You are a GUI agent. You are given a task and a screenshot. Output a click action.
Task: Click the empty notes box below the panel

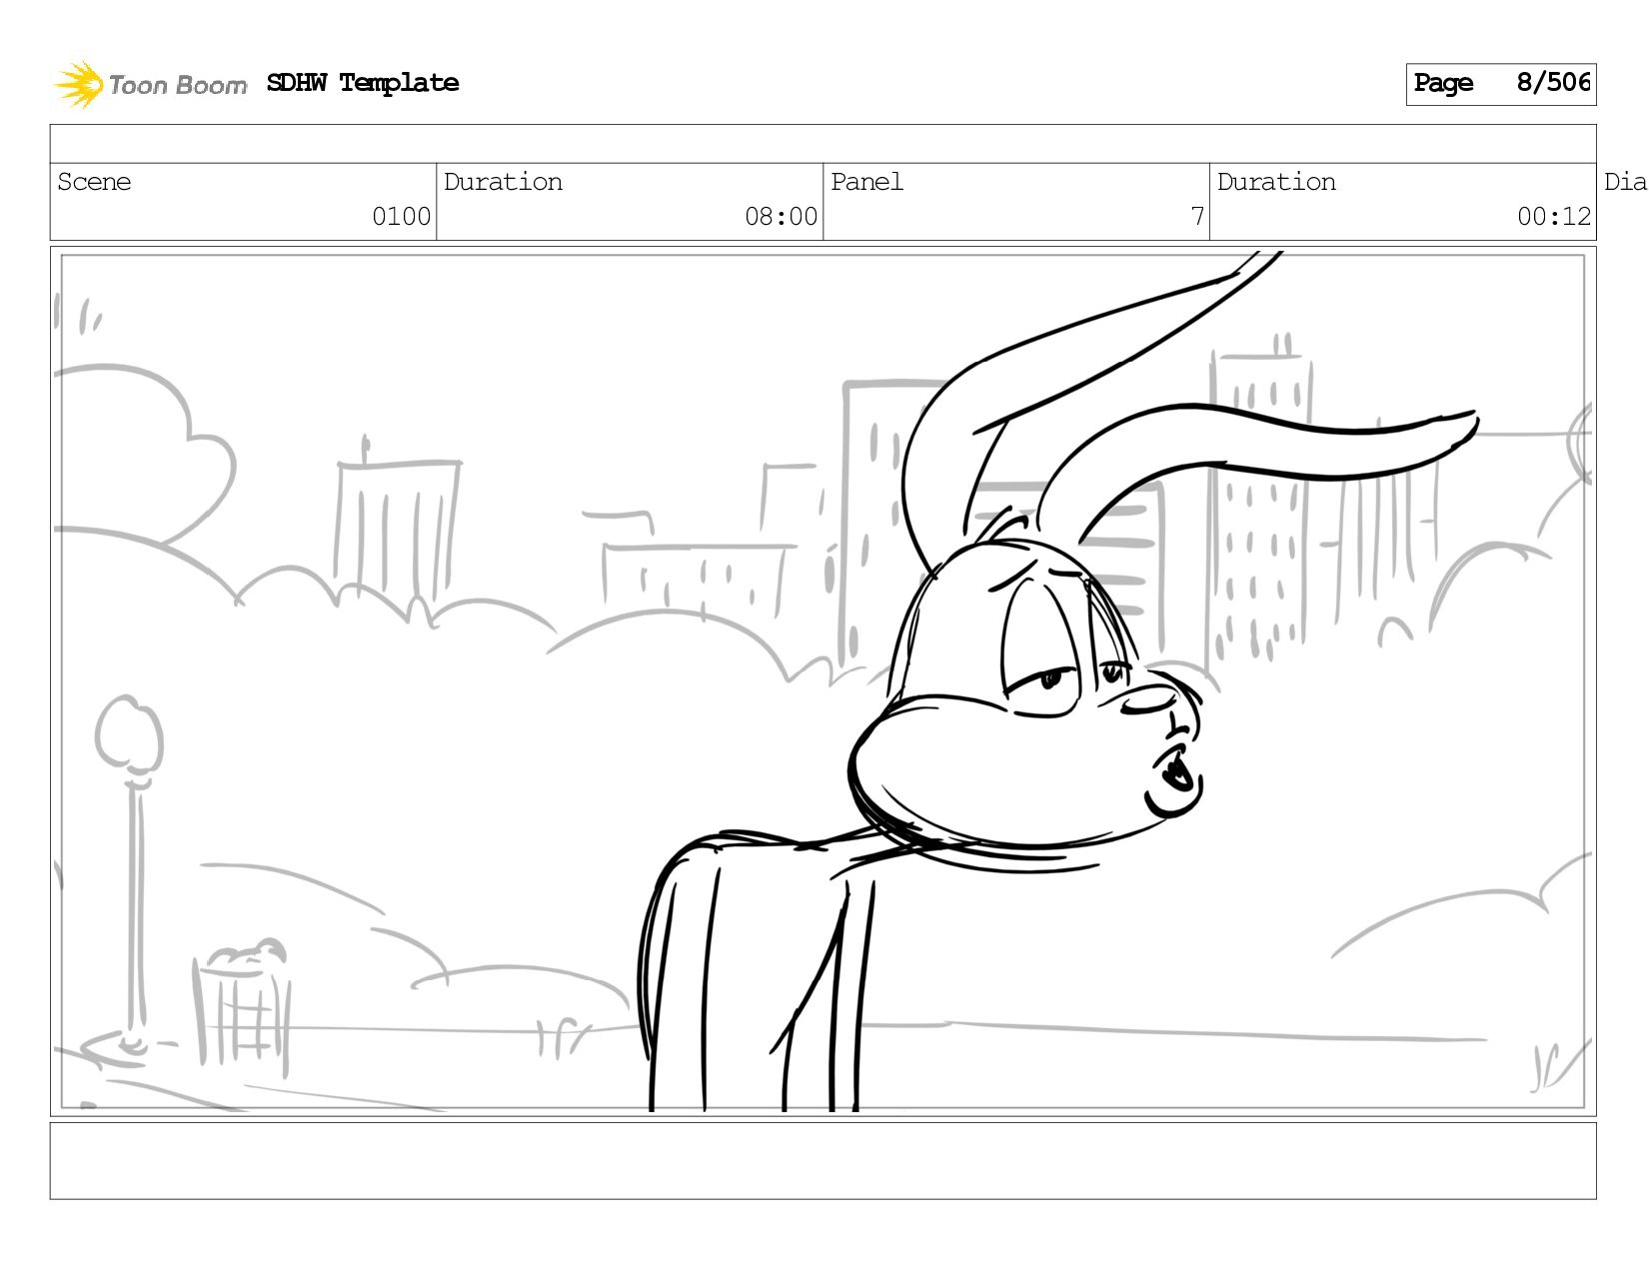coord(823,1161)
